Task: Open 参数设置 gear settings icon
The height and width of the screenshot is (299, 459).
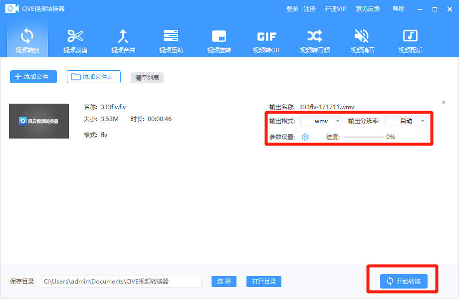Action: 305,137
